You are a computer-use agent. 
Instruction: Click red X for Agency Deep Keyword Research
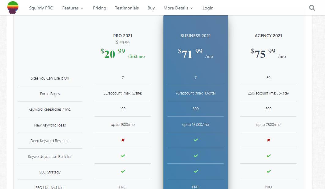point(269,140)
